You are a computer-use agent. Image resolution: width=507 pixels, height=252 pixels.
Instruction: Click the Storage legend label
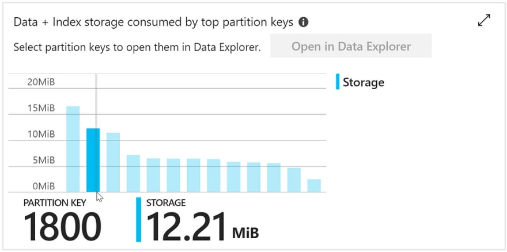point(364,82)
